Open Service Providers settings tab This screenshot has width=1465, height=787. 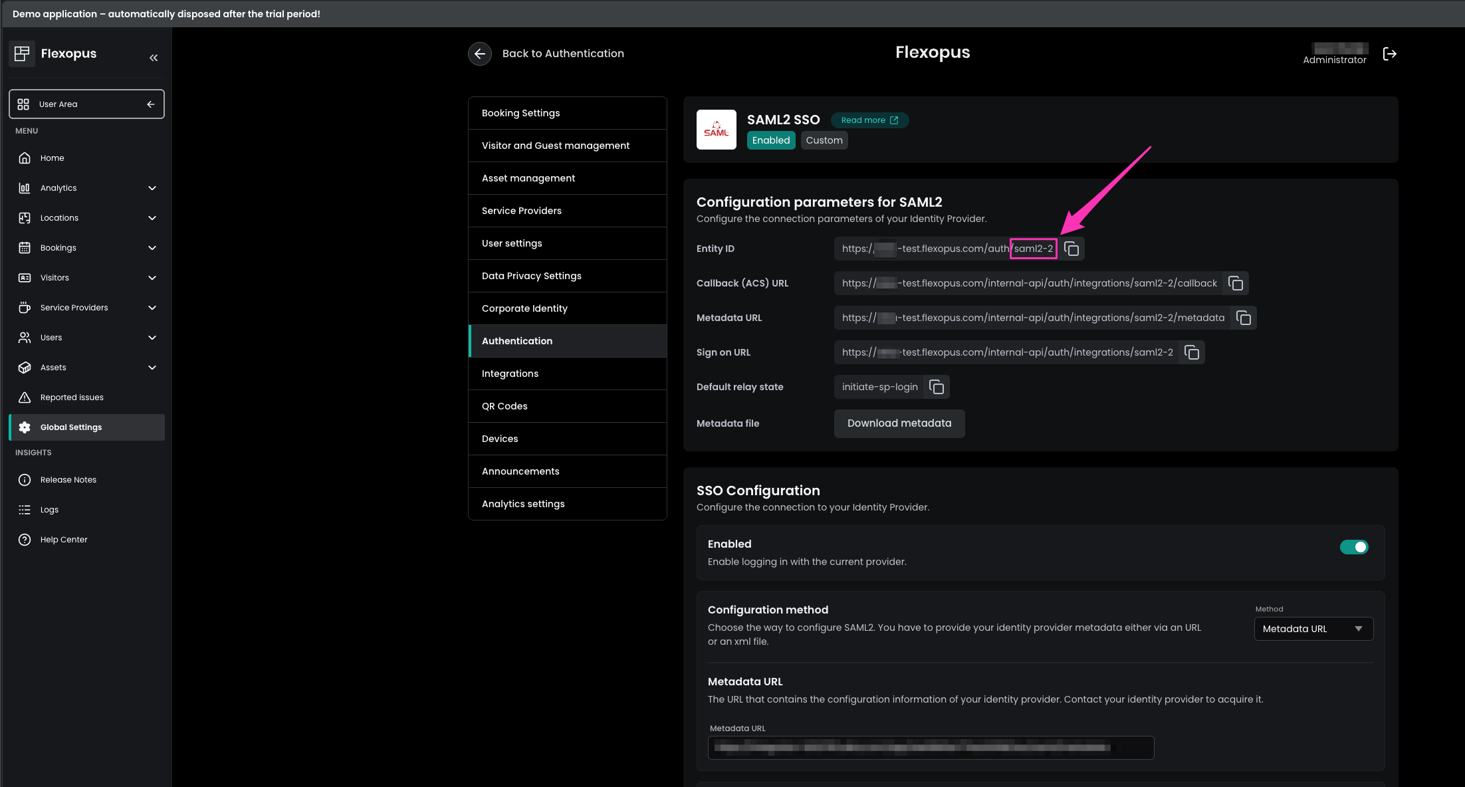point(568,211)
